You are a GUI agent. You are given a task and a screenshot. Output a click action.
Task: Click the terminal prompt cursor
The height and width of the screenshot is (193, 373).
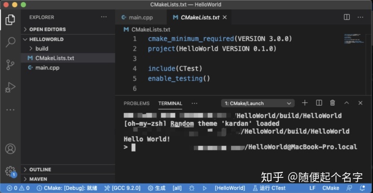134,147
